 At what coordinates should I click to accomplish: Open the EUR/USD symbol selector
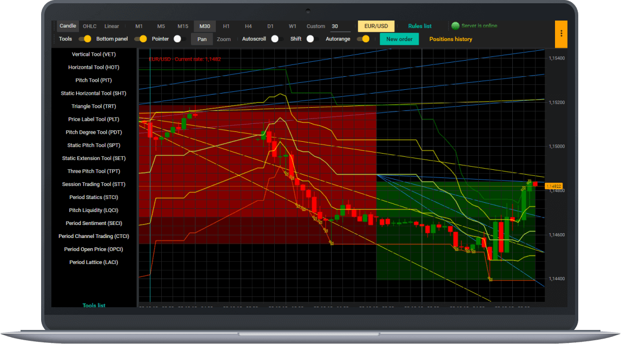click(x=375, y=26)
